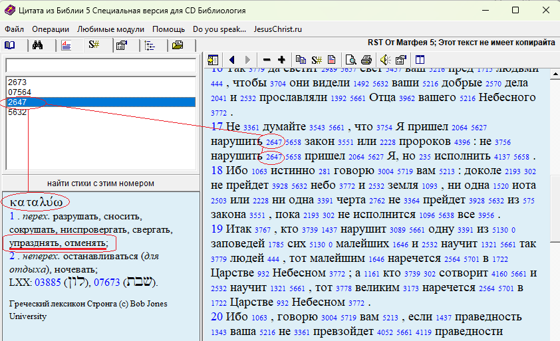
Task: Open print preview with the magnifier page icon
Action: point(350,60)
